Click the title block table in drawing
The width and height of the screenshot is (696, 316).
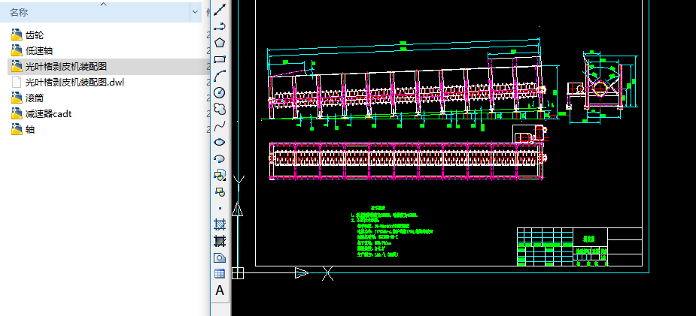click(x=579, y=246)
